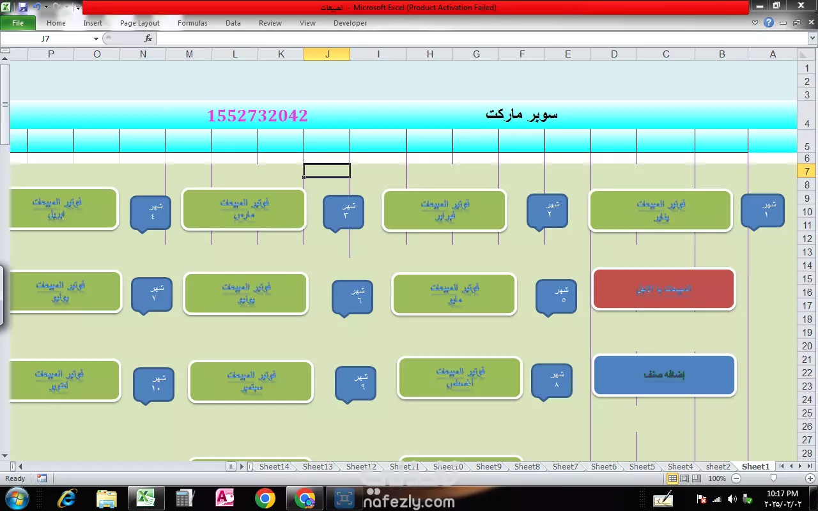Click green sales invoices button beside month 5
This screenshot has height=511, width=818.
(x=454, y=294)
